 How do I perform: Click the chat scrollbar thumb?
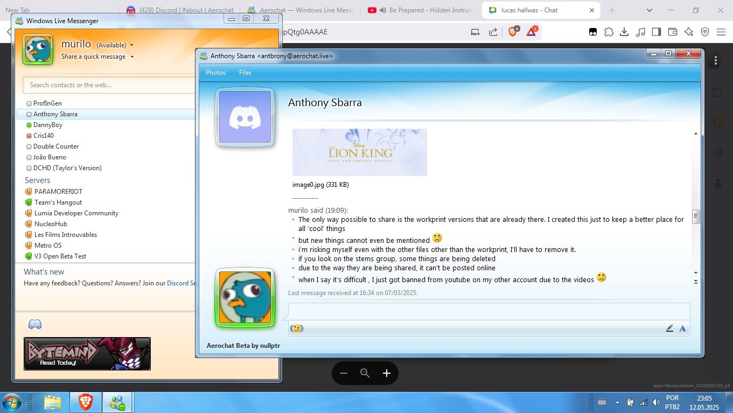pyautogui.click(x=695, y=216)
